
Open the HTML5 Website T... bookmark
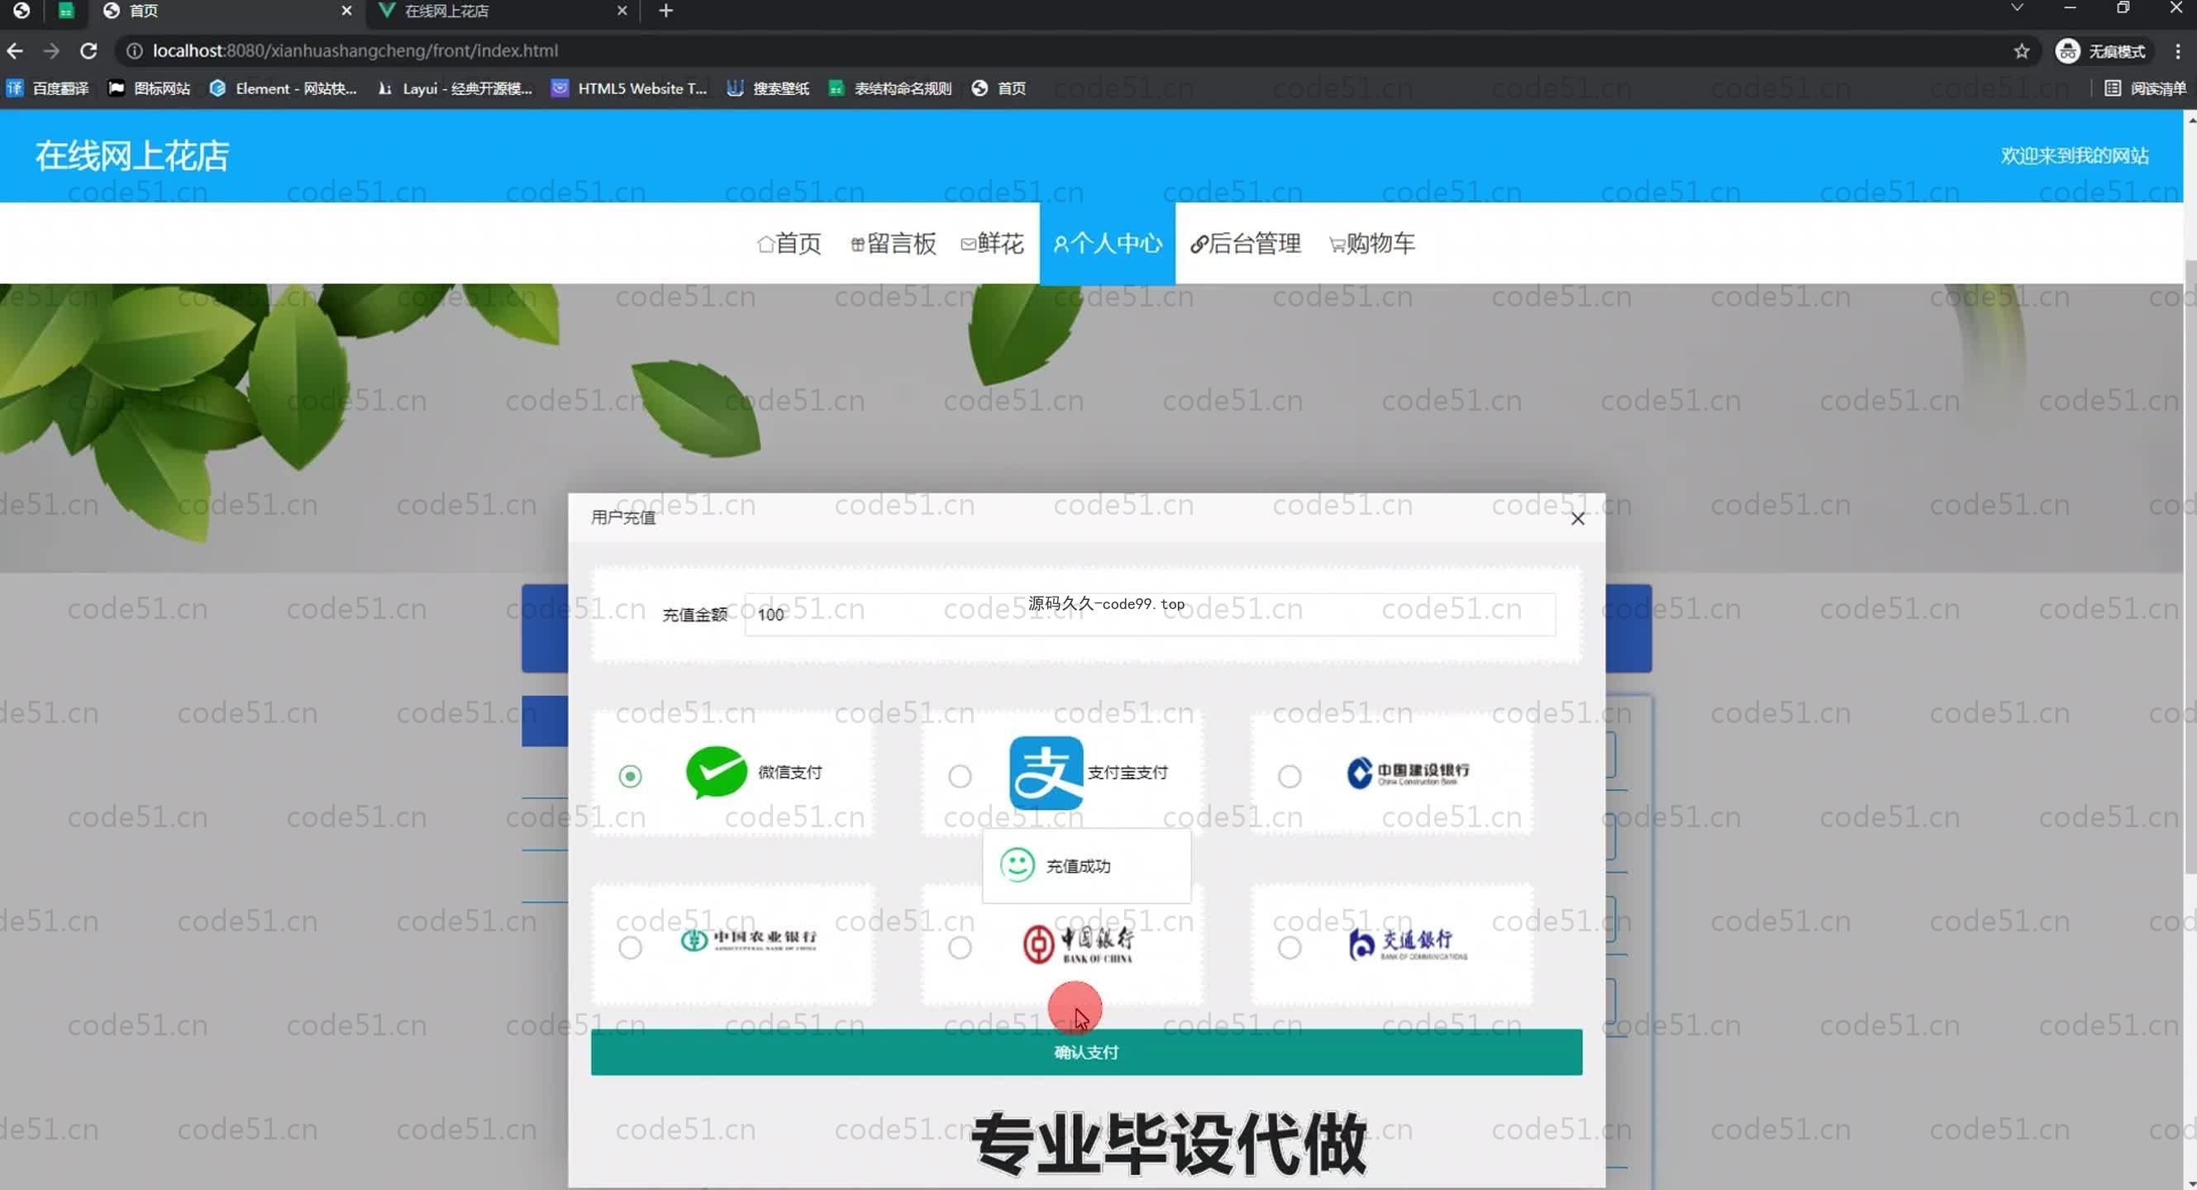pyautogui.click(x=629, y=88)
